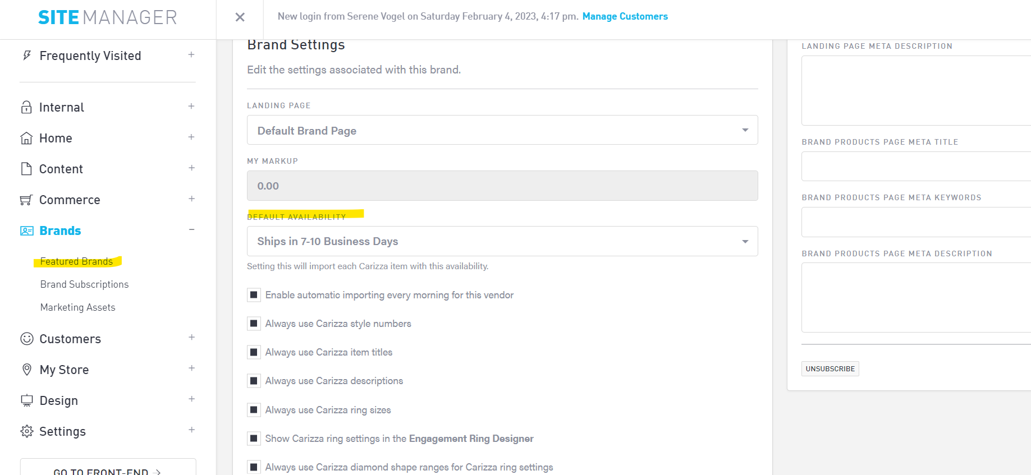The image size is (1031, 475).
Task: Click the Manage Customers link
Action: [625, 16]
